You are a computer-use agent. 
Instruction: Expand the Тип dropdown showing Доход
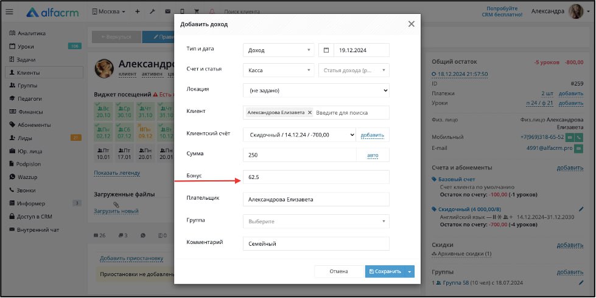coord(278,50)
